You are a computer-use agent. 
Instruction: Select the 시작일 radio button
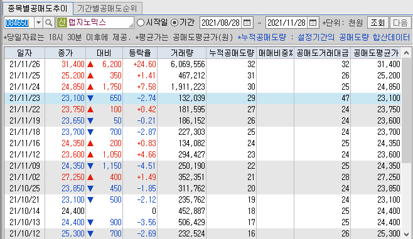[x=141, y=23]
